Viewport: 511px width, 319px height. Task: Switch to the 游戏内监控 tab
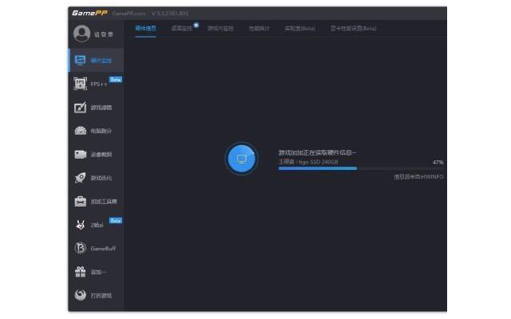[x=220, y=29]
